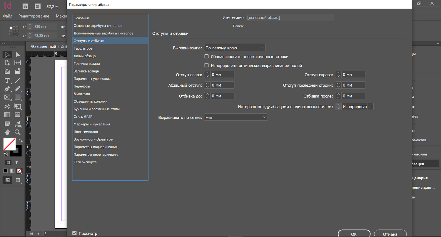Select the Zoom magnifier tool
Screen dimensions: 441x237
pos(18,132)
